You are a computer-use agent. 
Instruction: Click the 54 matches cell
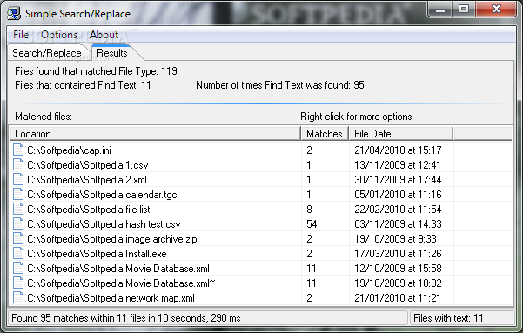coord(312,223)
